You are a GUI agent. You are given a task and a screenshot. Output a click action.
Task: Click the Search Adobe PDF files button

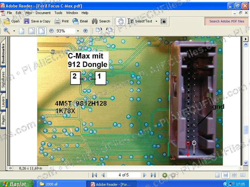pyautogui.click(x=226, y=21)
